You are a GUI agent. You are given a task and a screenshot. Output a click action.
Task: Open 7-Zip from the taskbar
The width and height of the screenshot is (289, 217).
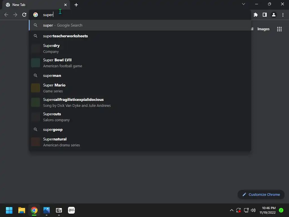59,210
